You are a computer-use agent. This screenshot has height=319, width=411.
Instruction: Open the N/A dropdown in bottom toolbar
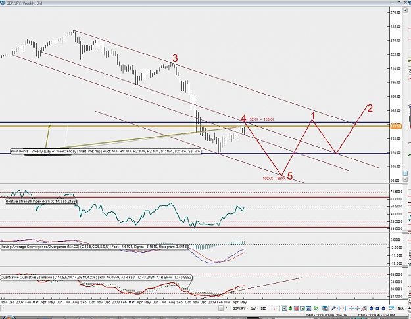point(402,308)
